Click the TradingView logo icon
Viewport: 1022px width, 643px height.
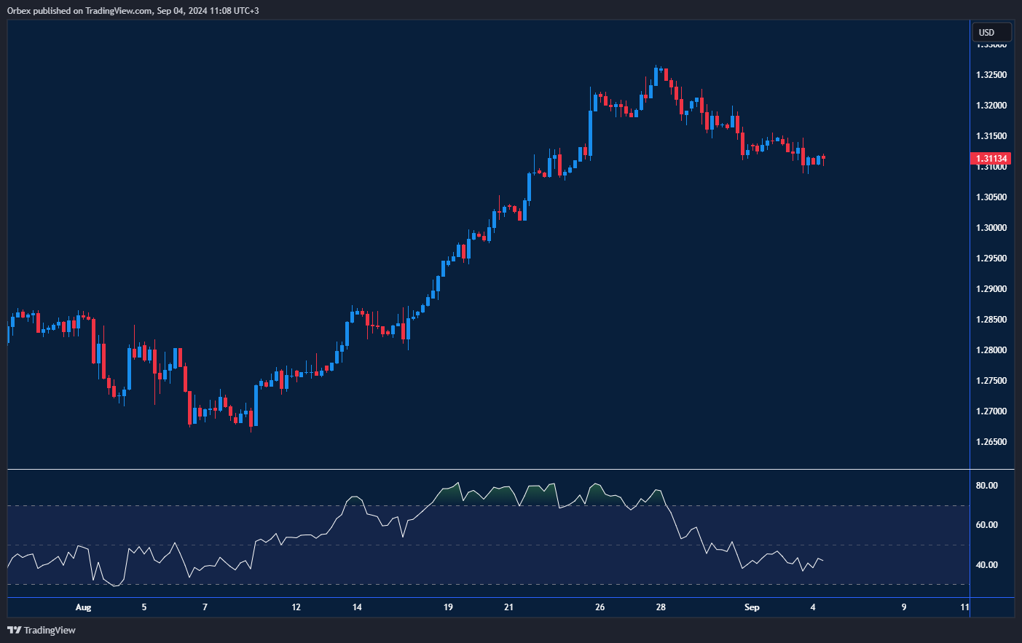(x=13, y=629)
